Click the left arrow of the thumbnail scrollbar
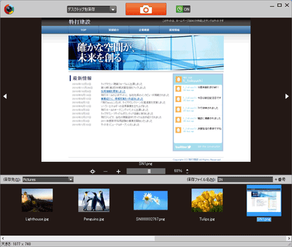The image size is (292, 247). [3, 239]
